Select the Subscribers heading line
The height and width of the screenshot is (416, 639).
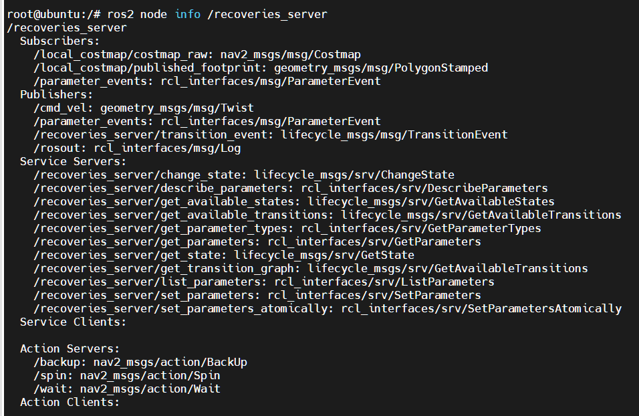coord(60,41)
